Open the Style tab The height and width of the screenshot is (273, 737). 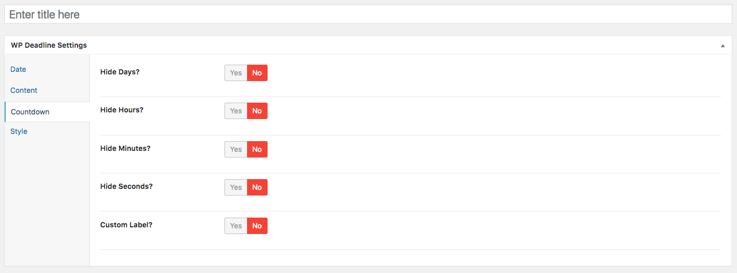coord(18,131)
